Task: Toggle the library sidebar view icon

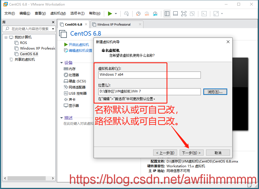Action: (167, 14)
